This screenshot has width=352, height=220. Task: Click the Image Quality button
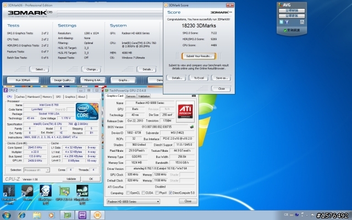click(x=63, y=80)
